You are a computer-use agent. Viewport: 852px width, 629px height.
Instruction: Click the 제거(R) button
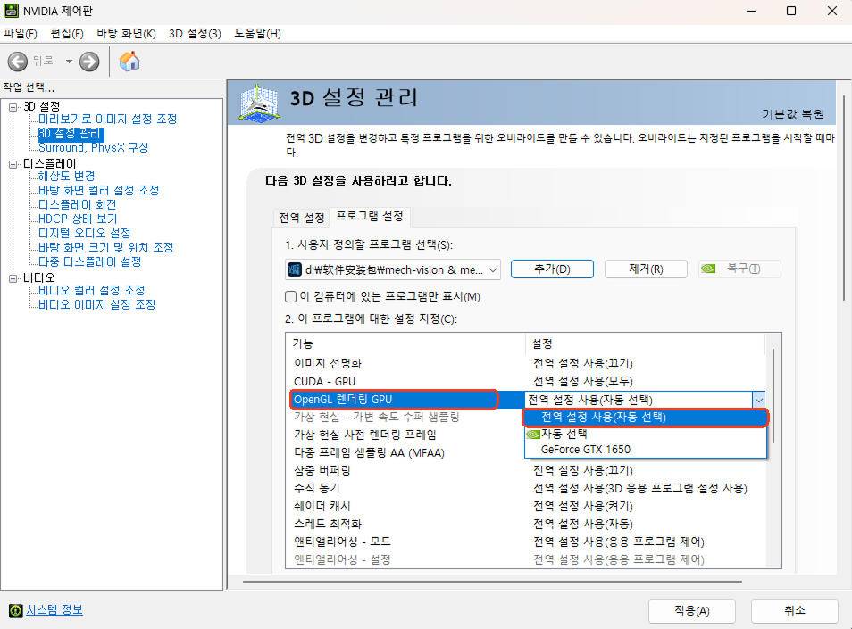(646, 269)
